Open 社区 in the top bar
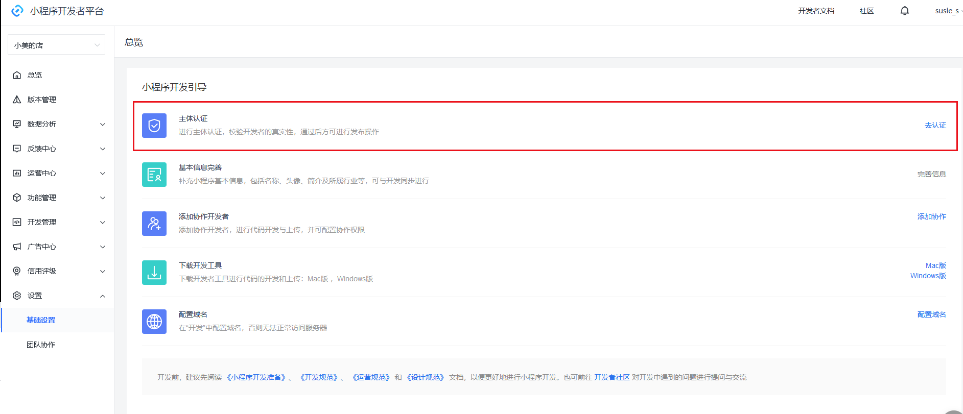 pyautogui.click(x=867, y=11)
